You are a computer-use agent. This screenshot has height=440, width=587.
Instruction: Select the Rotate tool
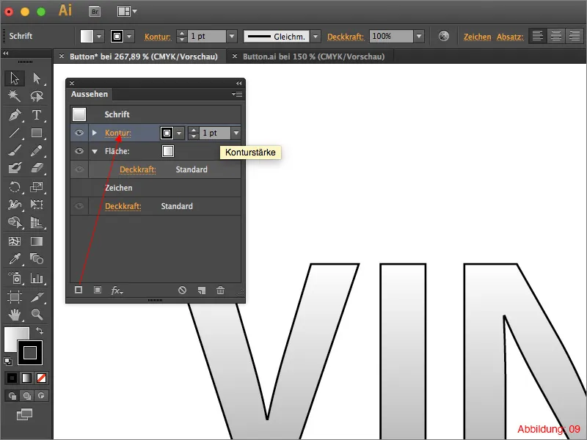tap(15, 187)
